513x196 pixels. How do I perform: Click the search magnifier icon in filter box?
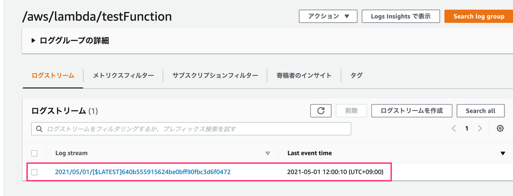39,129
